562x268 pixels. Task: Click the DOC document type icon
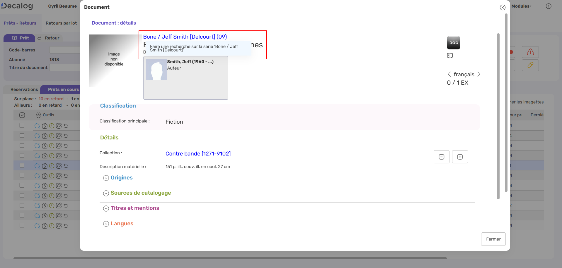[453, 43]
